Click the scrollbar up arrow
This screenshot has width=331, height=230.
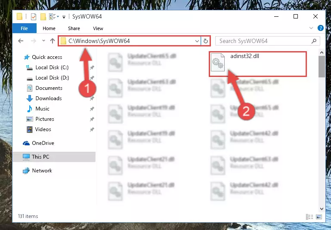(322, 52)
